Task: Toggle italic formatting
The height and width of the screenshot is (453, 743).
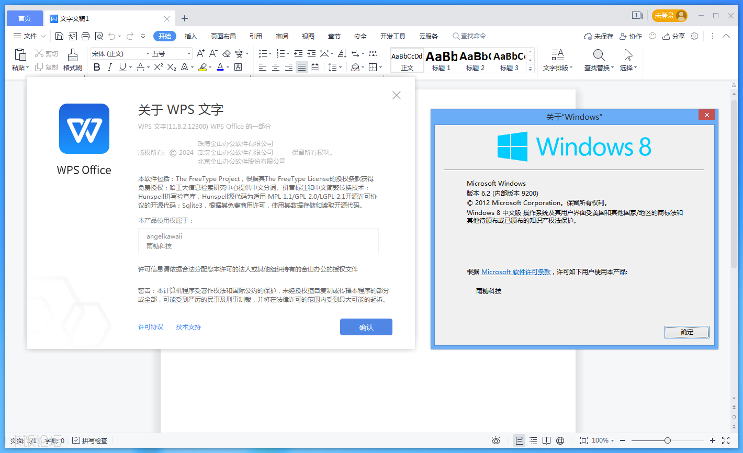Action: point(110,67)
